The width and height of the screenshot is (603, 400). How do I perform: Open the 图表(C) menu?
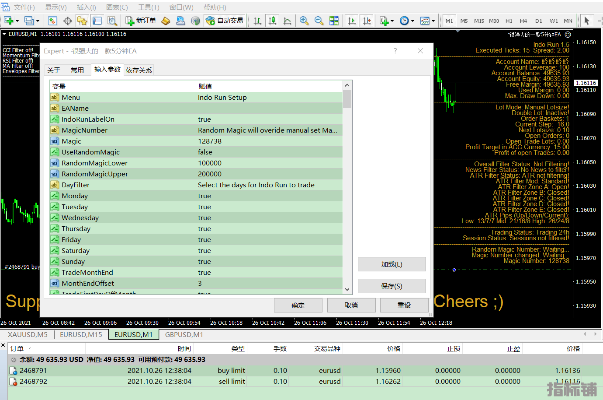coord(117,7)
